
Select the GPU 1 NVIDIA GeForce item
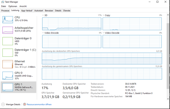(19, 87)
